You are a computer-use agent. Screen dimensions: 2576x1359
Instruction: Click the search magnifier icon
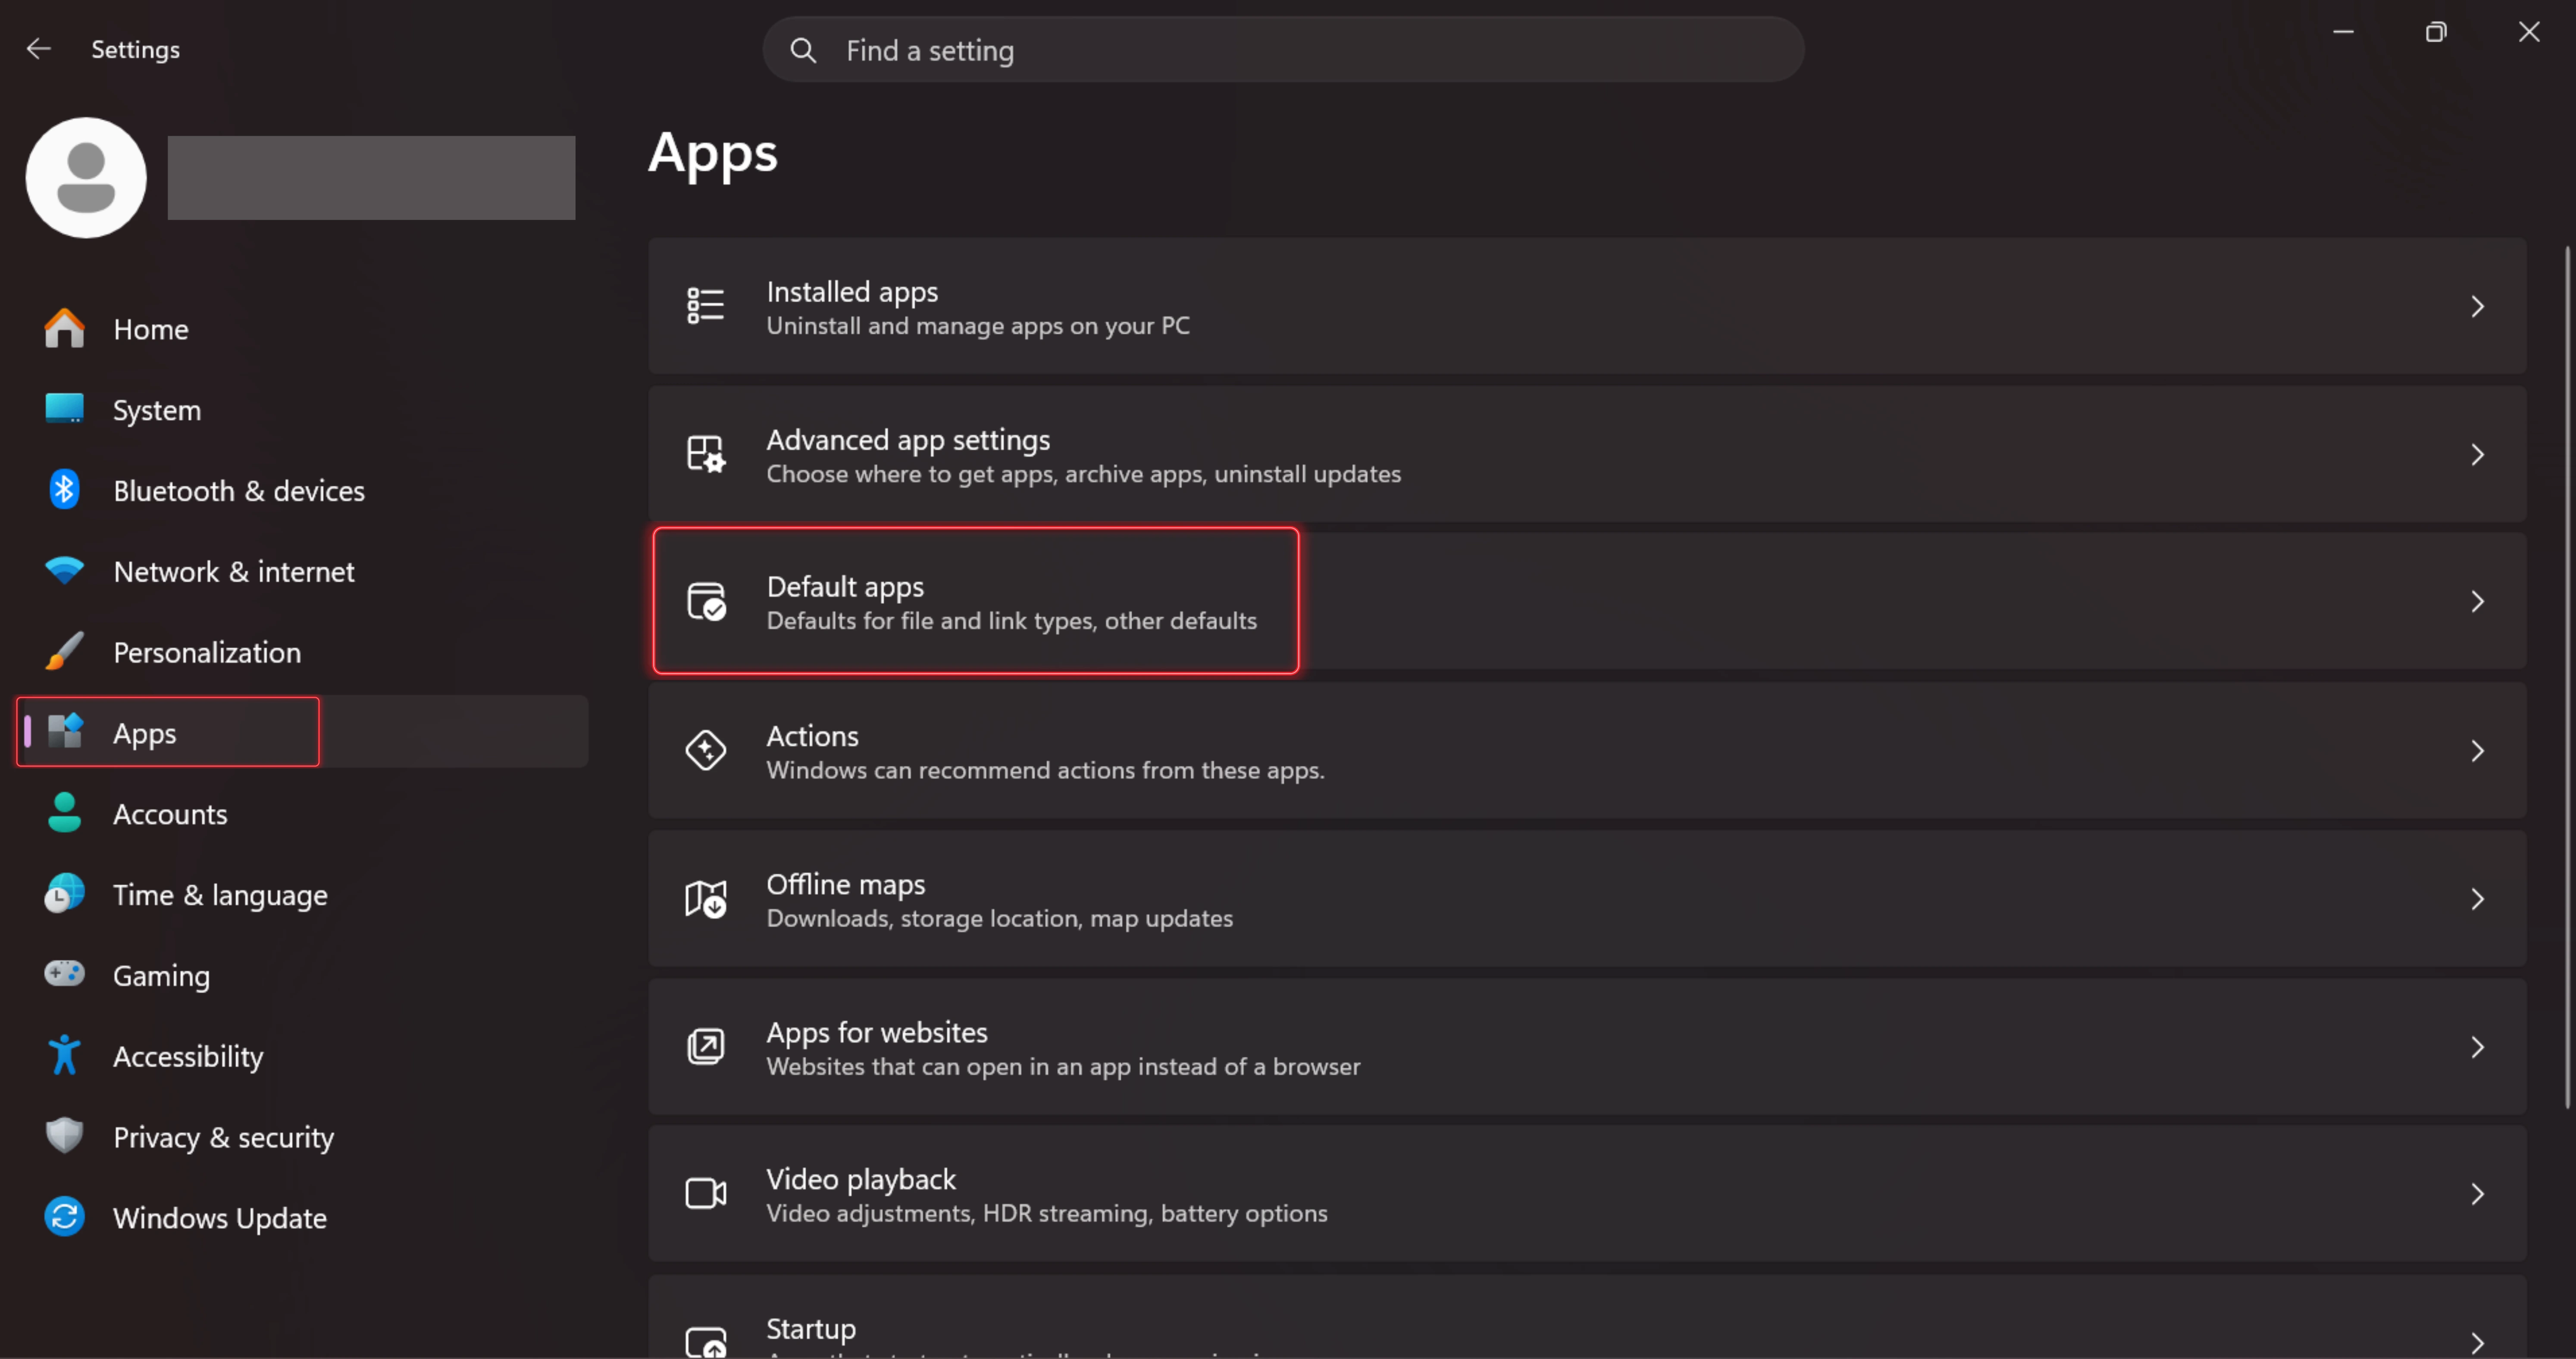803,50
